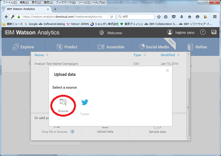Open the help question mark icon
Screen dimensions: 221x156
(x=203, y=32)
